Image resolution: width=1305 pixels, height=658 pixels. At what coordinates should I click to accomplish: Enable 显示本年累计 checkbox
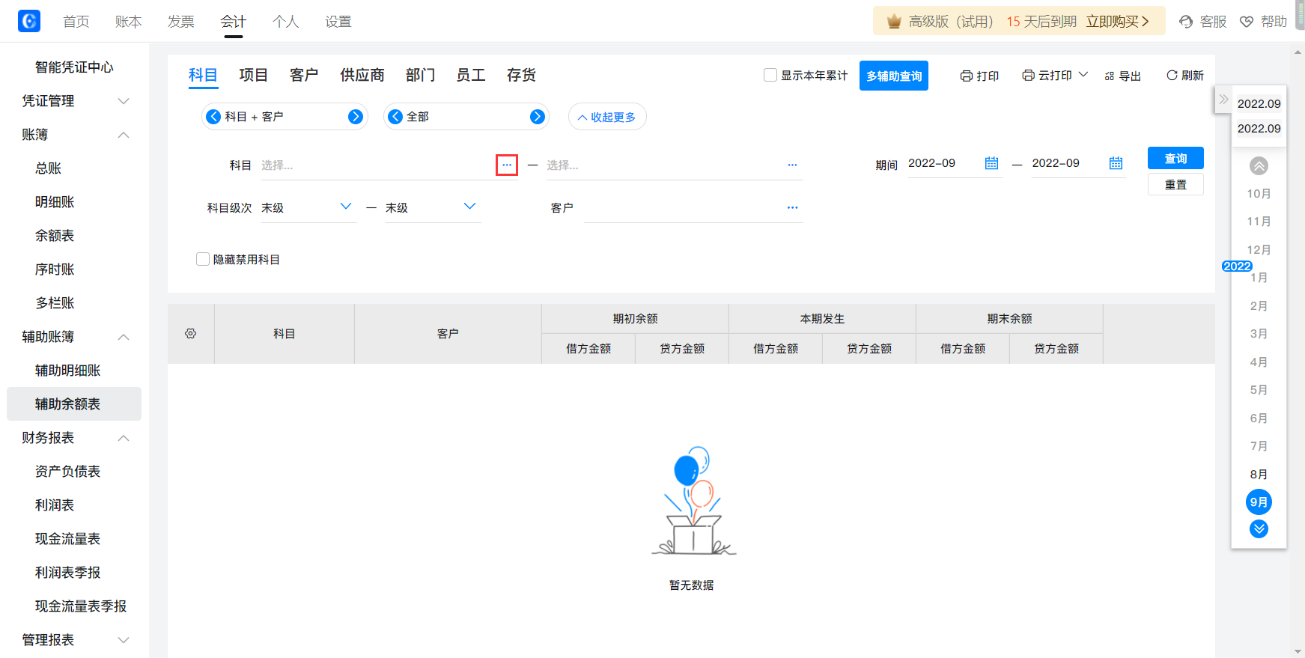(x=770, y=75)
